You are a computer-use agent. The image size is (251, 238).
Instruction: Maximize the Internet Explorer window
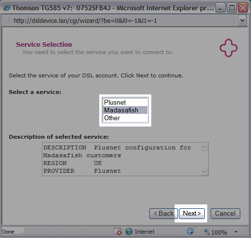[232, 8]
